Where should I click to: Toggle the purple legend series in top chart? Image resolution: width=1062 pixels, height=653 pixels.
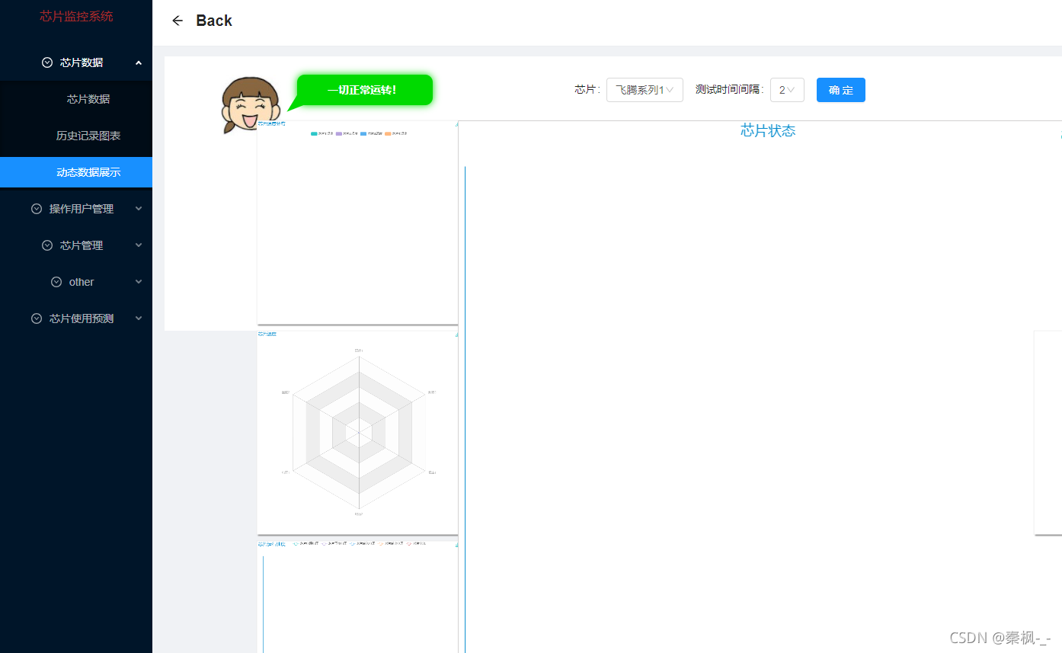[339, 133]
